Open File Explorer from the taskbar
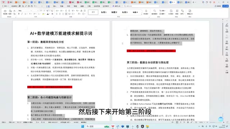 [x=147, y=126]
